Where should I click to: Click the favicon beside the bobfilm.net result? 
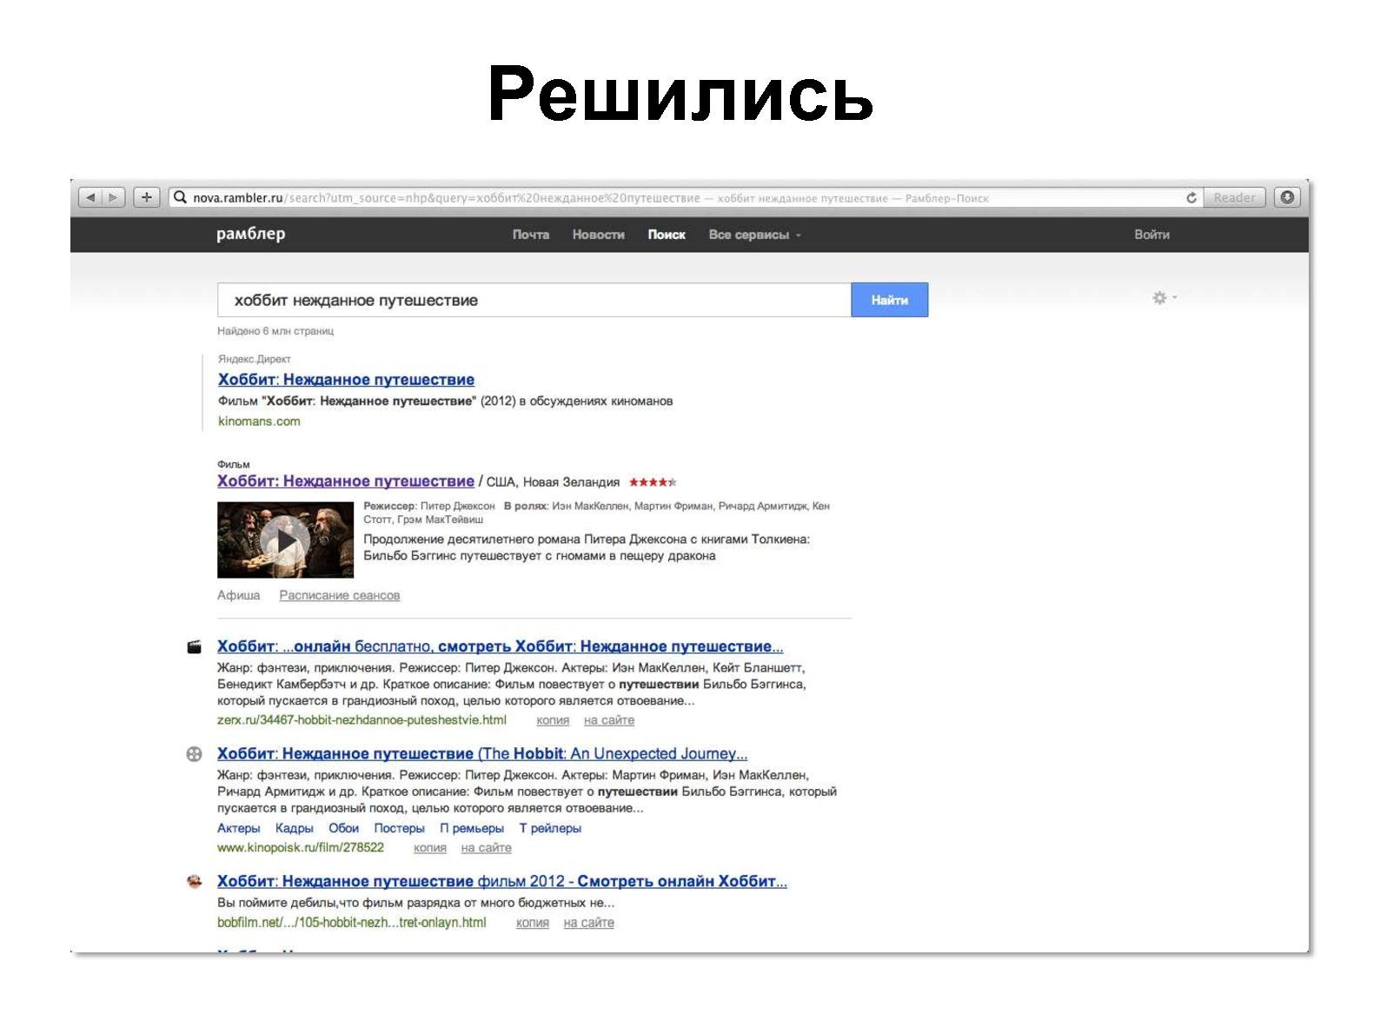click(195, 882)
